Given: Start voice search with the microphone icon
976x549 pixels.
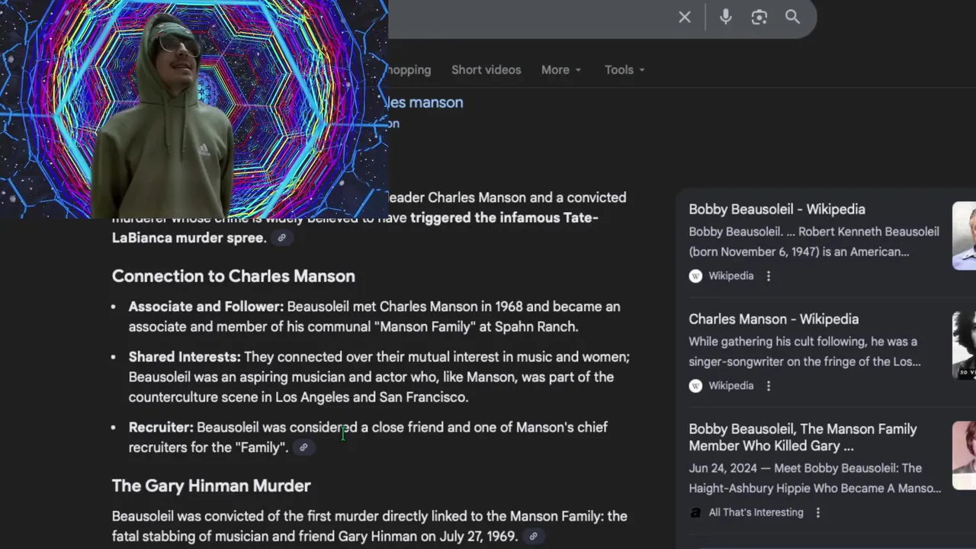Looking at the screenshot, I should coord(725,17).
